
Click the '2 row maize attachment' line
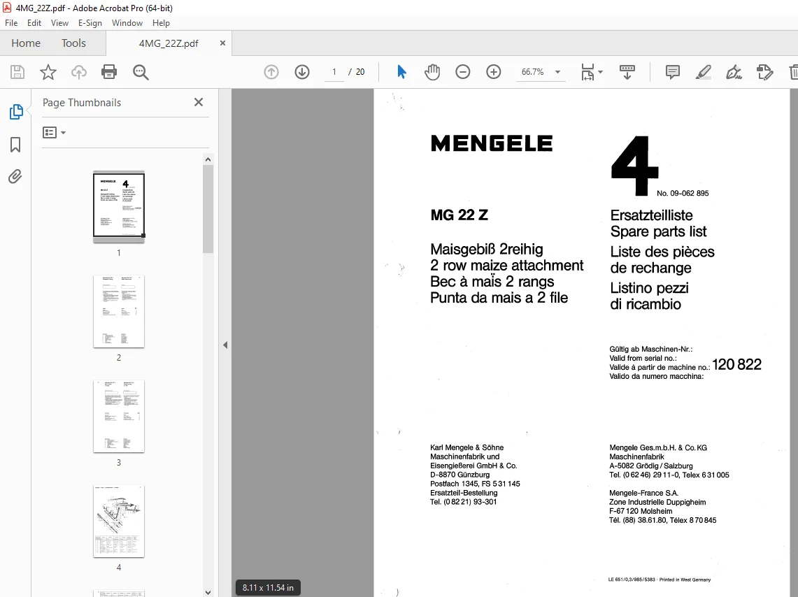coord(507,266)
